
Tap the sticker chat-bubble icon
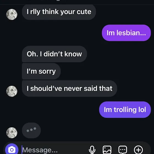coord(123,150)
